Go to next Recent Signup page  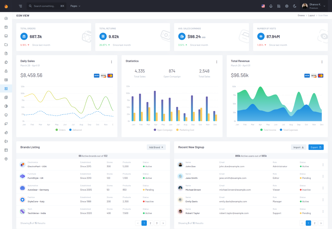tap(321, 223)
